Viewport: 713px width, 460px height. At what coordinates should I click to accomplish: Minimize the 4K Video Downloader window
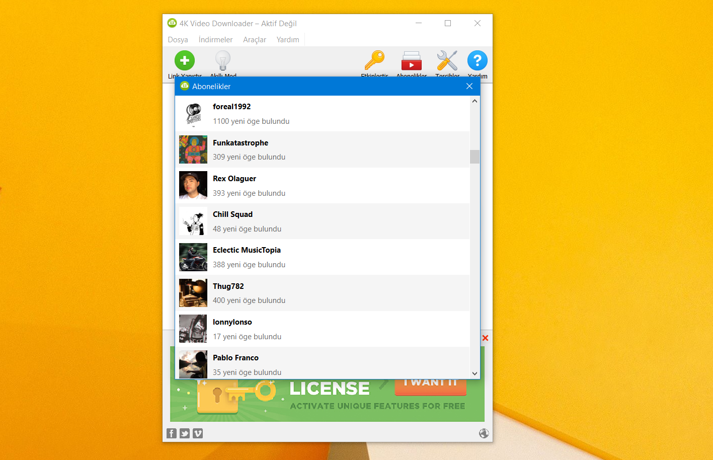(419, 23)
